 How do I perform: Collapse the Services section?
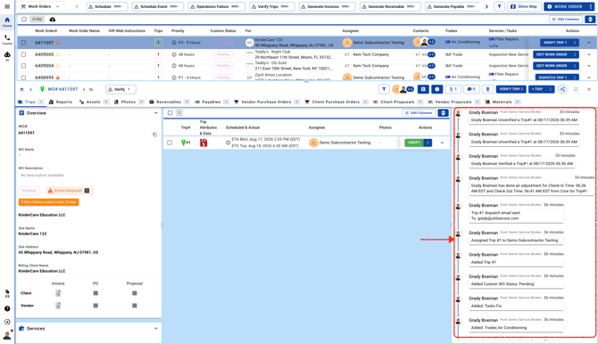[x=155, y=328]
